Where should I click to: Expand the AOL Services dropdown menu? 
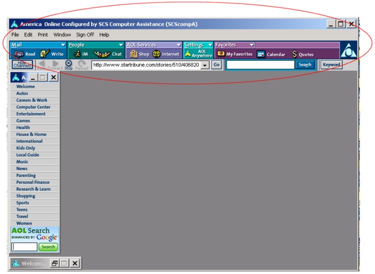click(x=179, y=45)
